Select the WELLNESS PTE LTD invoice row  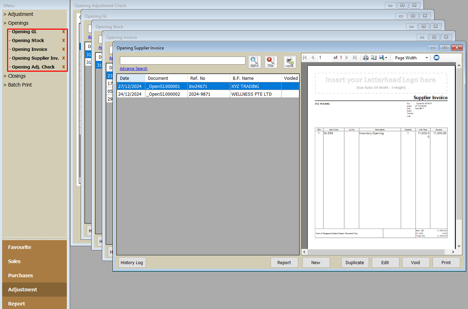pos(208,94)
